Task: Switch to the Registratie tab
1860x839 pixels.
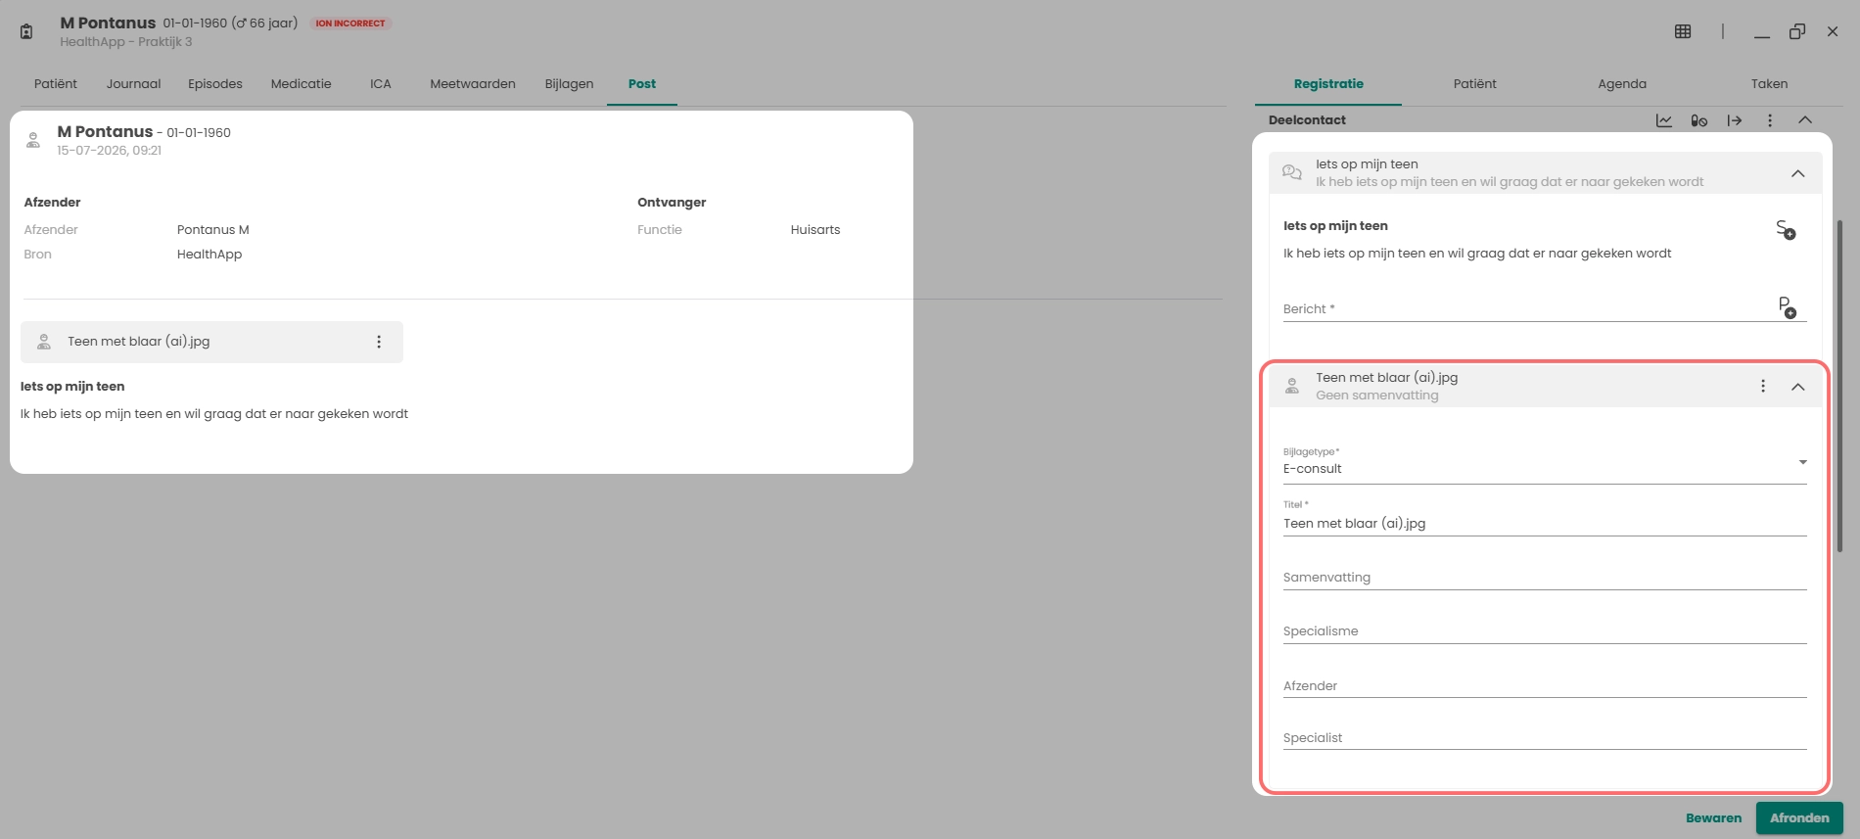Action: point(1328,84)
